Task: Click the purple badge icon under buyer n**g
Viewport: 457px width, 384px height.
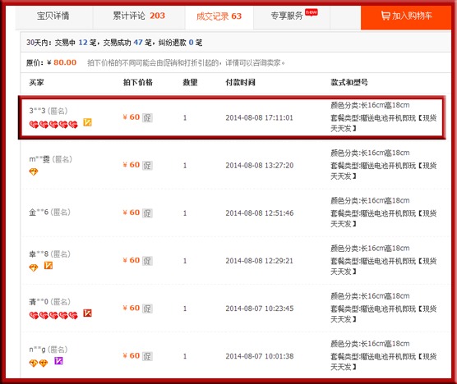Action: tap(58, 361)
